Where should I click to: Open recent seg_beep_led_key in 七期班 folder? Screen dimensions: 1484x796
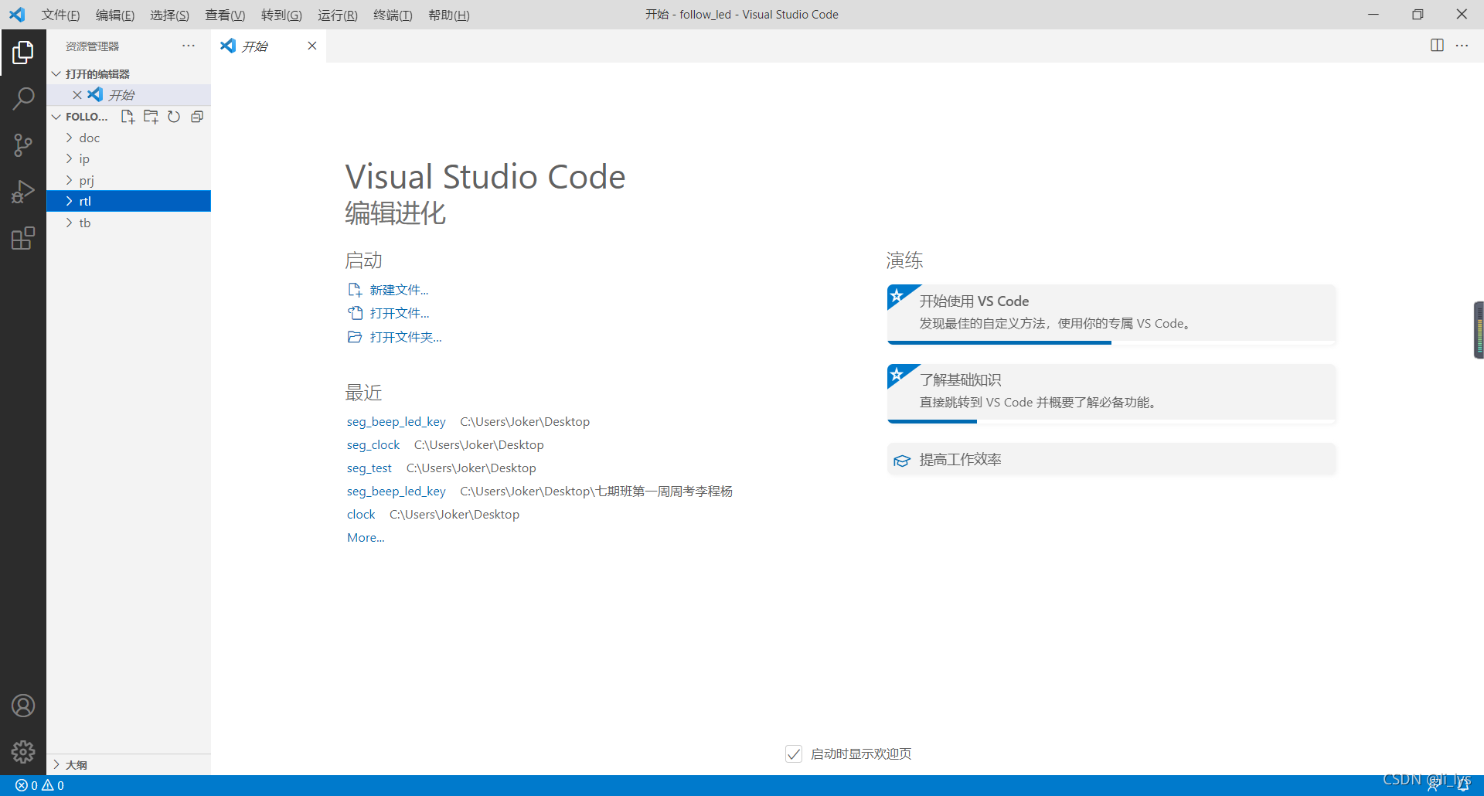396,492
